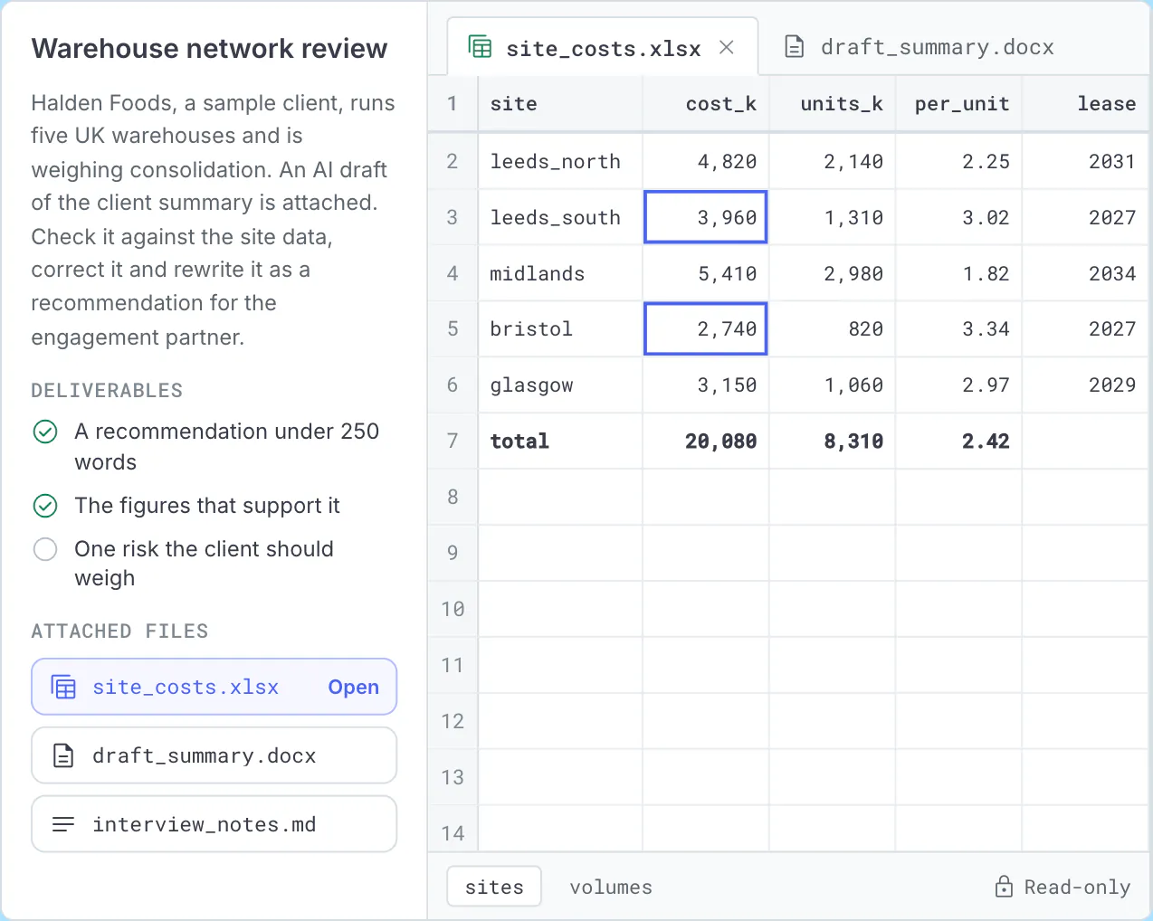Select the total cost cell 20,080

coord(706,441)
